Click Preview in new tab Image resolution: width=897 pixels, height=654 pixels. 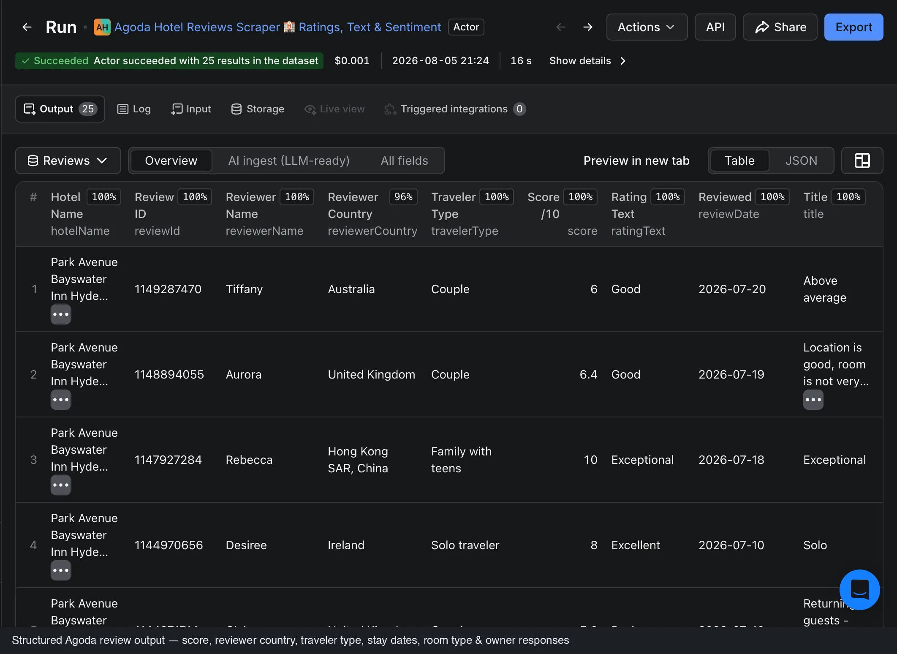(636, 161)
